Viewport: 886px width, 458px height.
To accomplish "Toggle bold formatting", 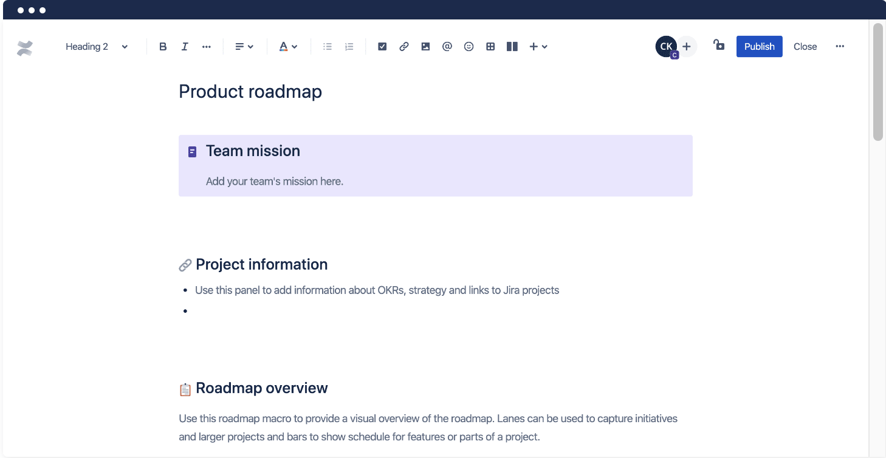I will point(163,46).
